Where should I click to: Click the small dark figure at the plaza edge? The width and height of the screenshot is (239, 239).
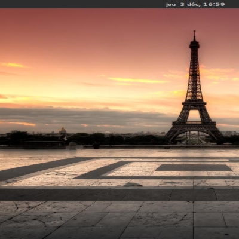coord(96,146)
